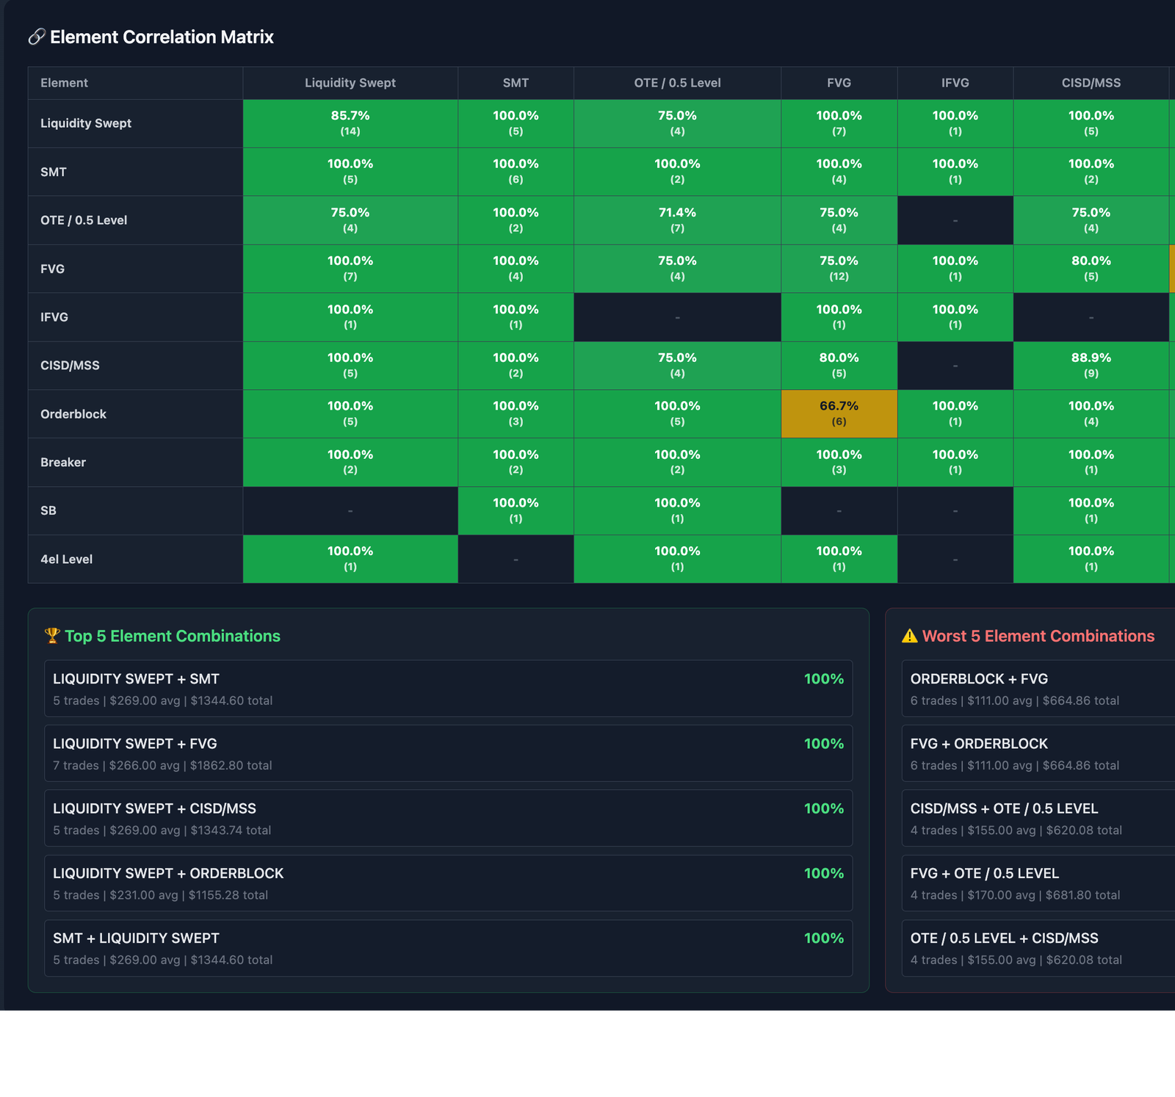Select the OTE / 0.5 Level row label

point(84,220)
